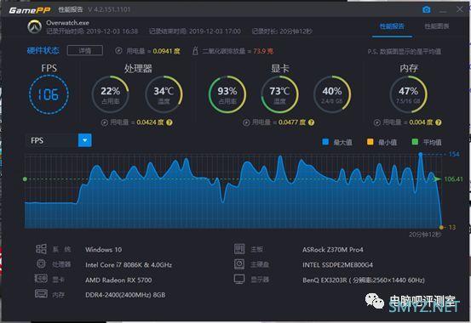This screenshot has width=471, height=323.
Task: Click the Overwatch.exe process name
Action: (67, 23)
